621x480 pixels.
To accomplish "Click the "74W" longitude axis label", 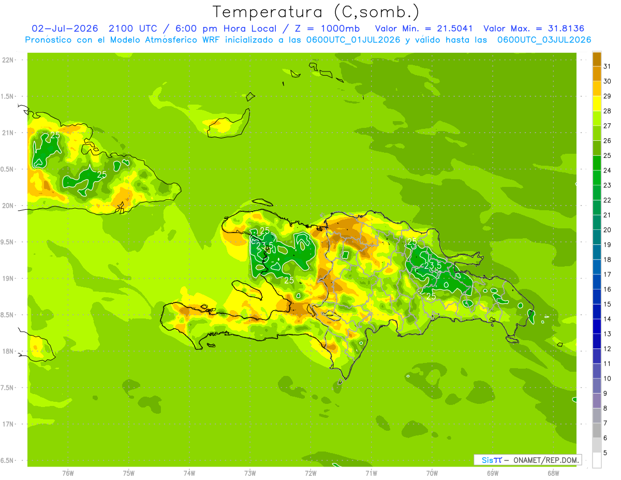I will coord(189,473).
